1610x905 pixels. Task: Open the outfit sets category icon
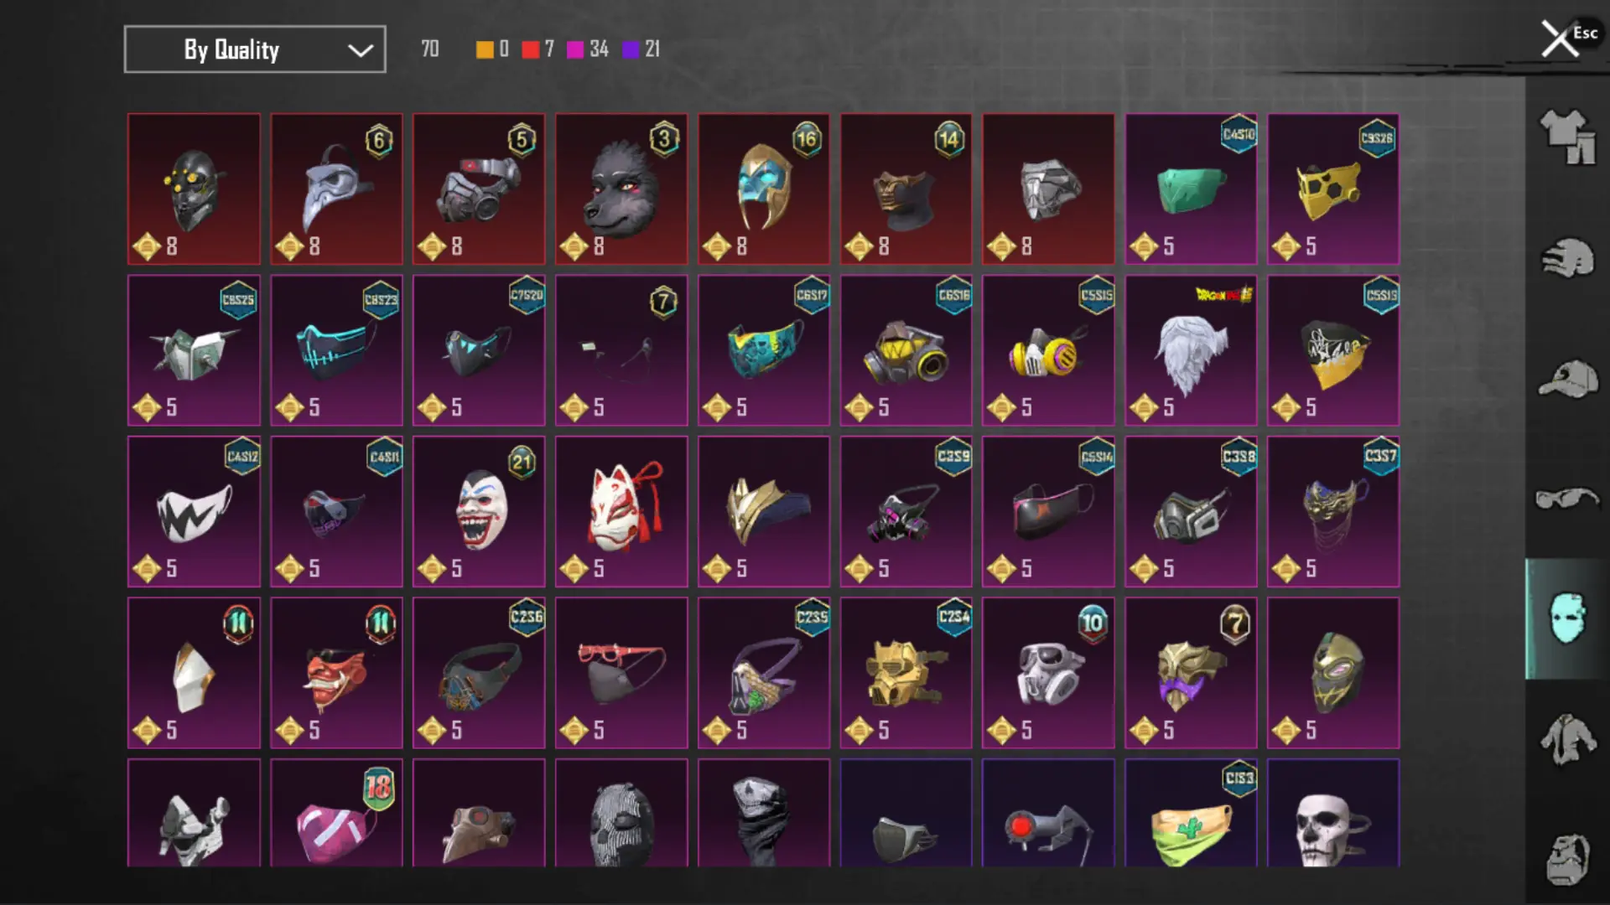(x=1567, y=137)
